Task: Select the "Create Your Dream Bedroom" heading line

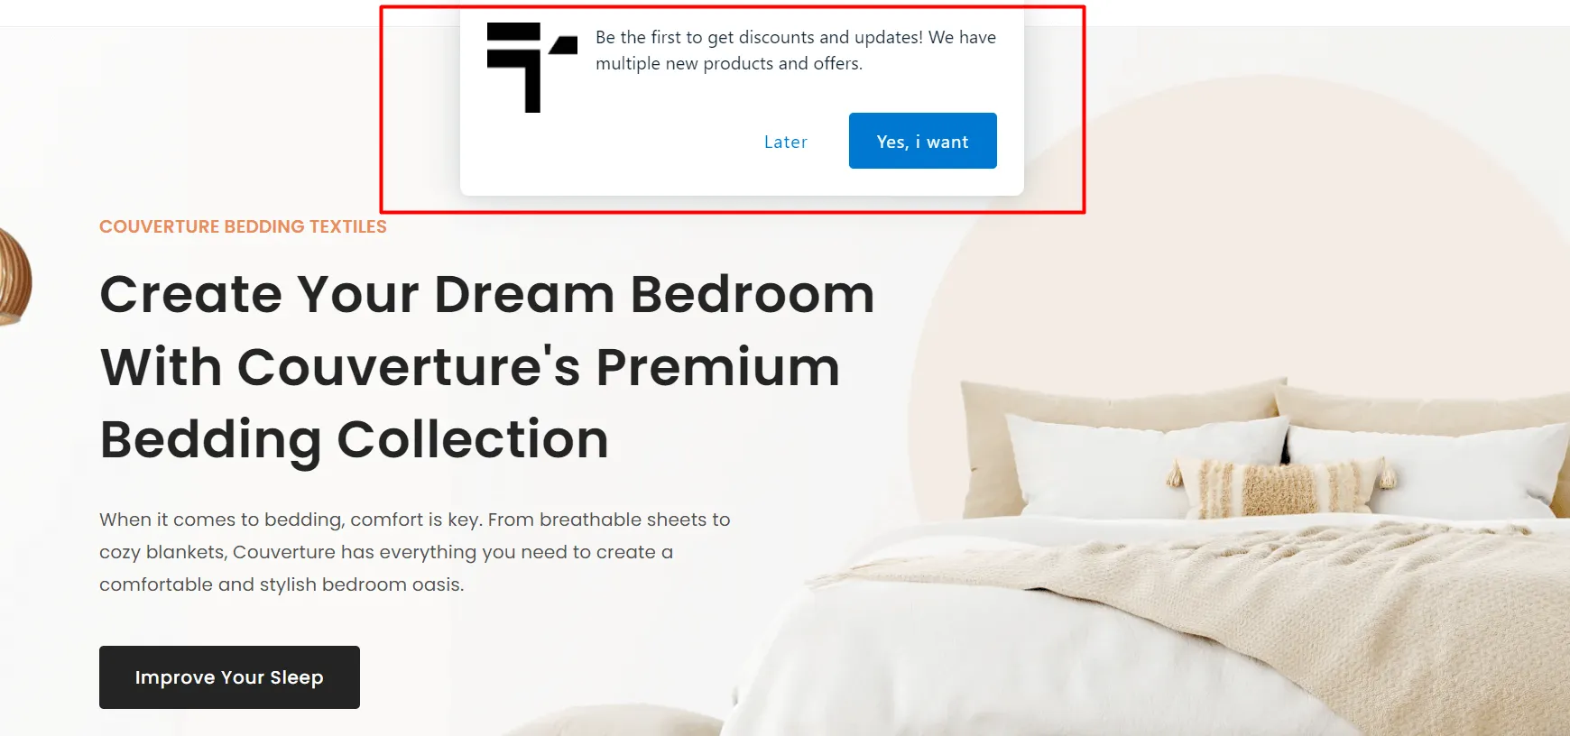Action: tap(487, 294)
